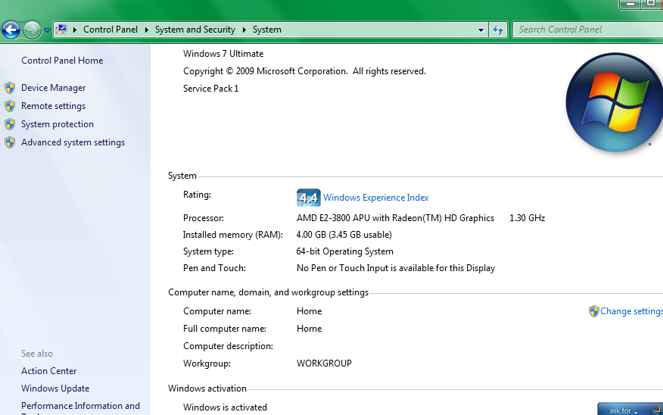663x415 pixels.
Task: Click shield icon beside Advanced system settings
Action: 10,142
